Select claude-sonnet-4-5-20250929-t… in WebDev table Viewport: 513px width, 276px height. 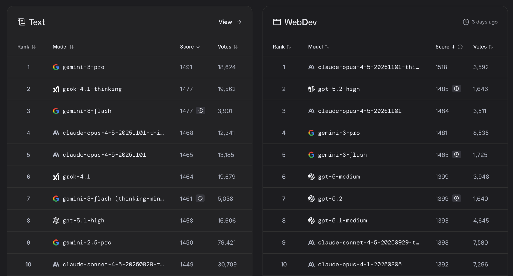click(x=369, y=243)
